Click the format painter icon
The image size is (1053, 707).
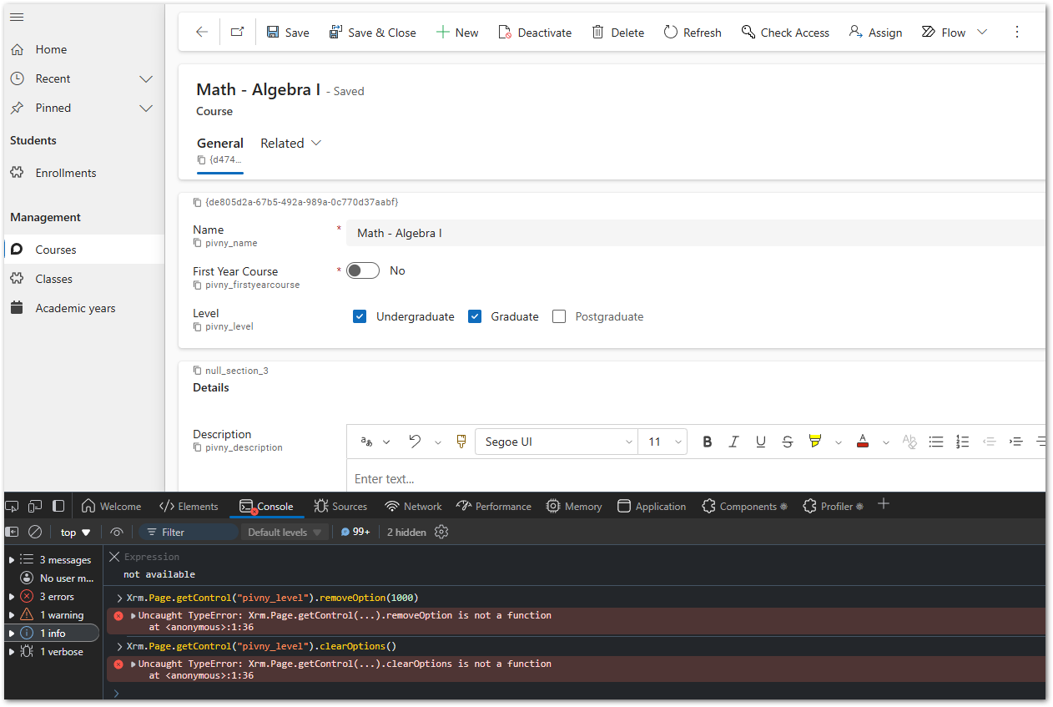point(461,442)
